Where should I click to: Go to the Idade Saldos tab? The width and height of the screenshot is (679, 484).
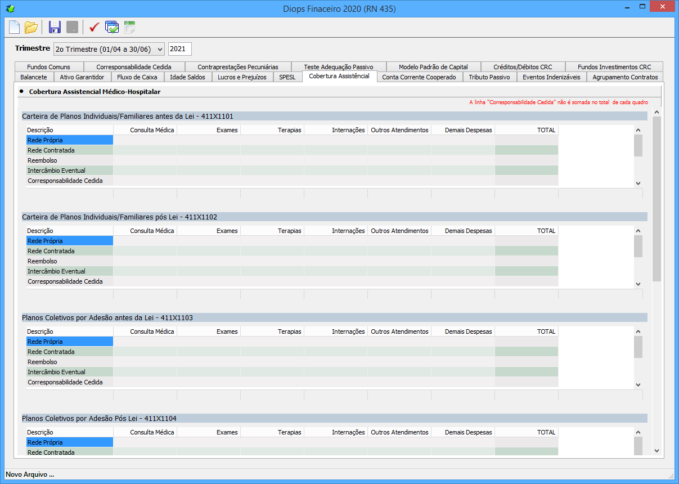pyautogui.click(x=188, y=77)
